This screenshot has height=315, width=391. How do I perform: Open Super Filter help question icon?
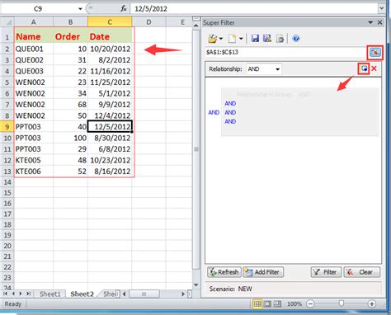296,39
